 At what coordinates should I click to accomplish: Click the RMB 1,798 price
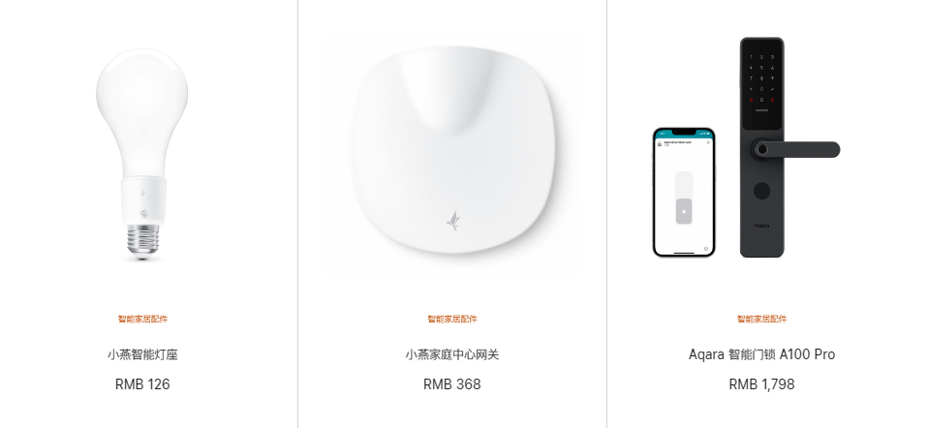(x=761, y=384)
